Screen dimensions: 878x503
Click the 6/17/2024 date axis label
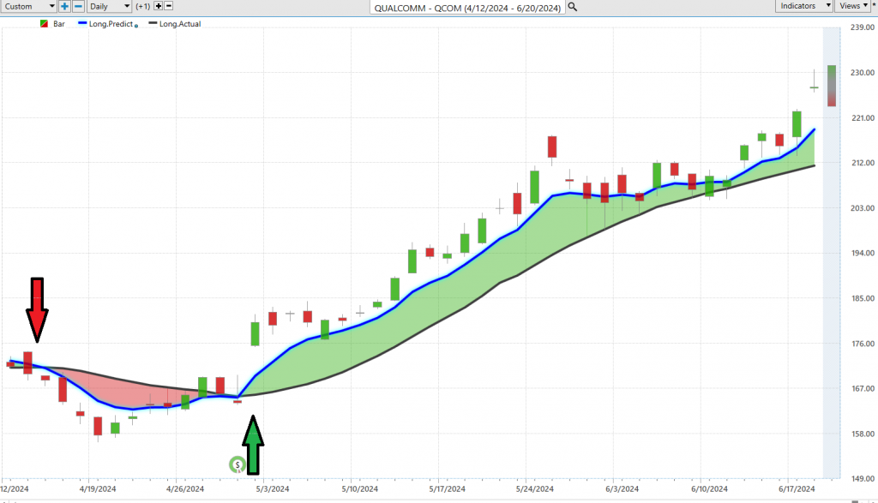pyautogui.click(x=797, y=489)
